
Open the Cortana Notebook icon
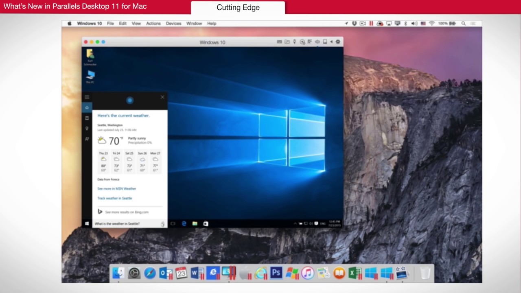coord(87,118)
